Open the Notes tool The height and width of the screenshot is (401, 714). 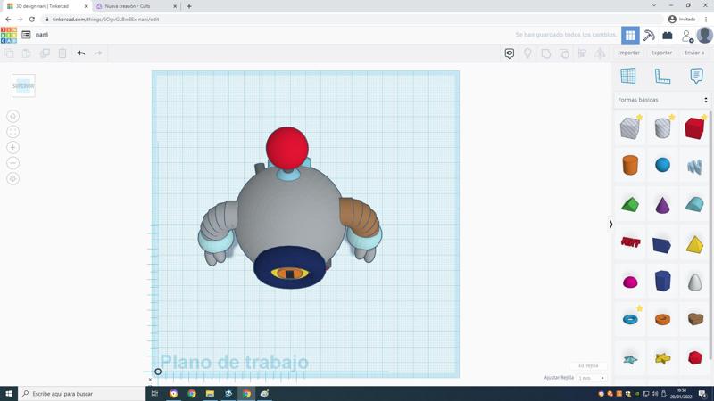pos(696,77)
